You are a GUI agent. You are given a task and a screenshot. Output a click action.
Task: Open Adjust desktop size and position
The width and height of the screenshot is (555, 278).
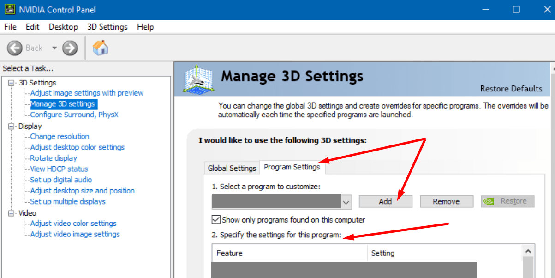pyautogui.click(x=83, y=191)
